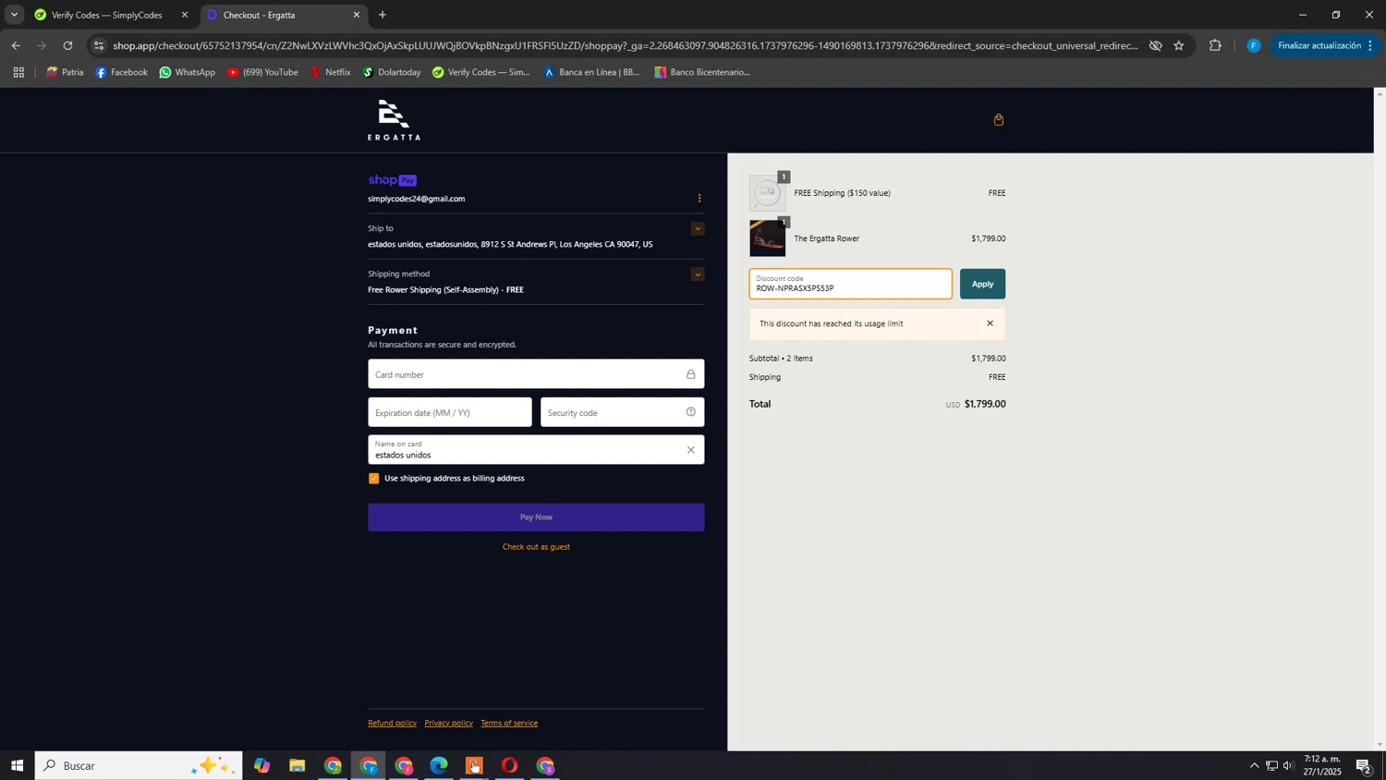1386x780 pixels.
Task: Open the Dolartoday bookmark
Action: click(392, 72)
